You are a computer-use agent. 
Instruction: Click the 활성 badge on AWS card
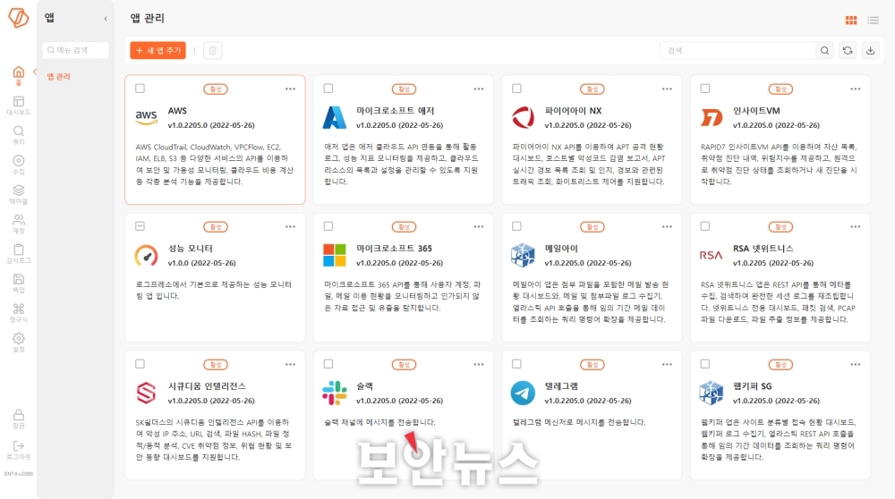(216, 89)
